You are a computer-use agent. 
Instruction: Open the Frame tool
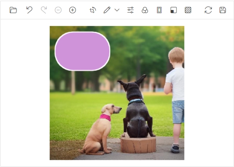(x=159, y=10)
